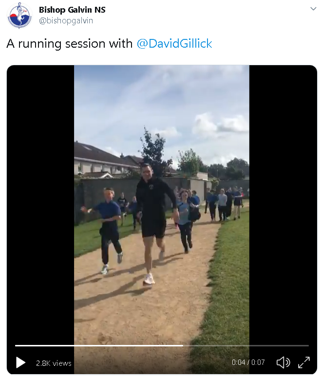Click the unplayed part of the progress bar
This screenshot has width=320, height=379.
245,345
